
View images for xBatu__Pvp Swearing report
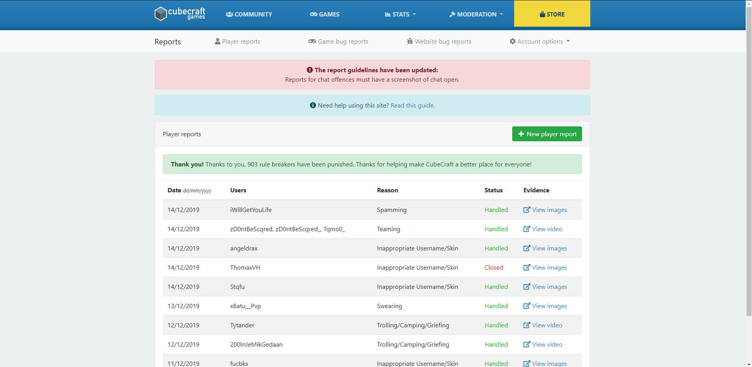click(545, 306)
